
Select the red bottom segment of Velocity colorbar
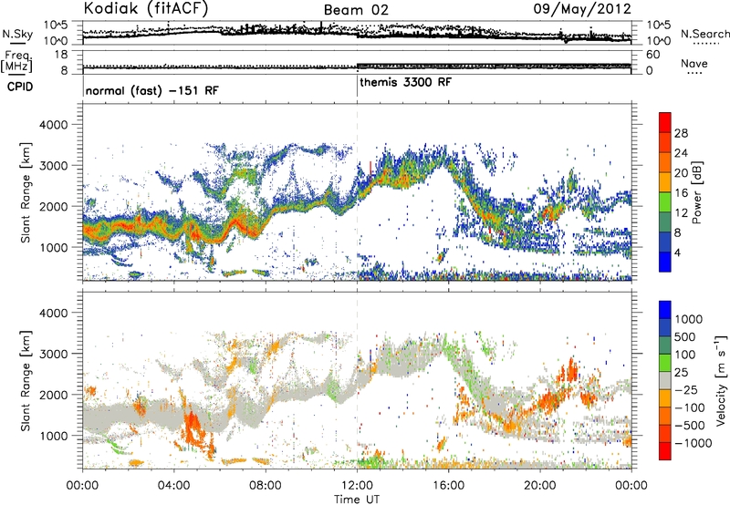(x=665, y=451)
